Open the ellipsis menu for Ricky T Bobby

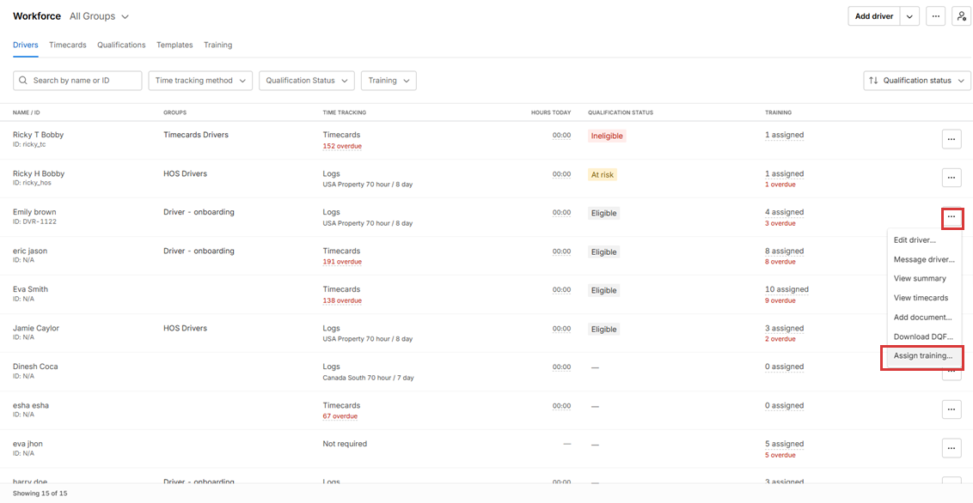tap(951, 139)
